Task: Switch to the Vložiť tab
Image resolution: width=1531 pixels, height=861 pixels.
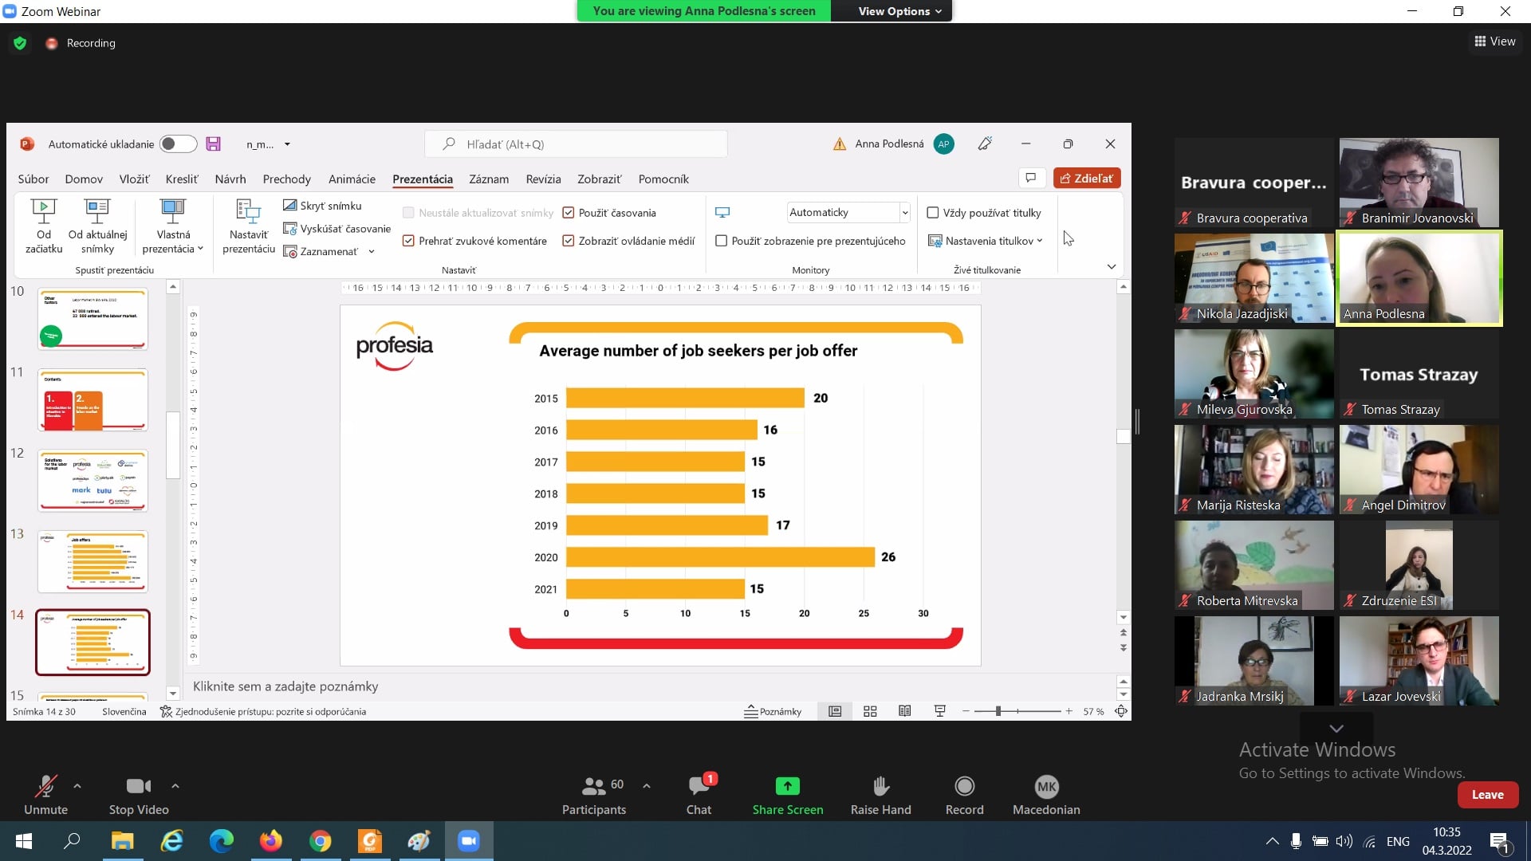Action: point(134,179)
